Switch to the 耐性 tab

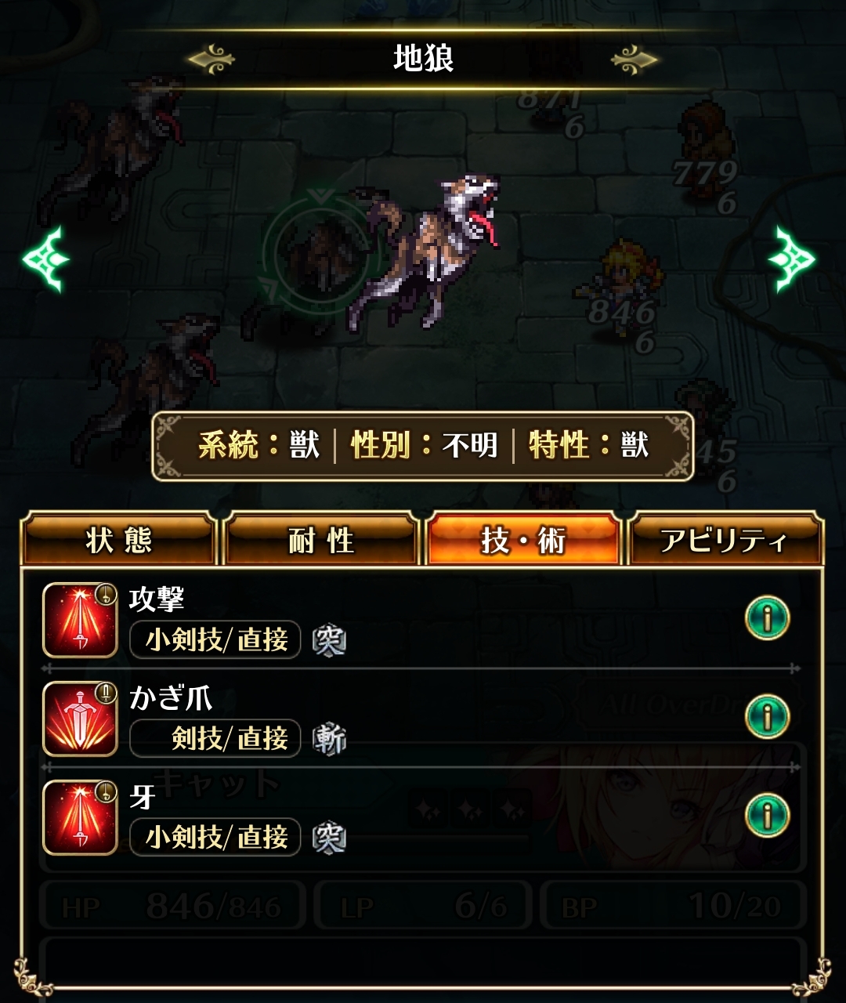(x=320, y=540)
